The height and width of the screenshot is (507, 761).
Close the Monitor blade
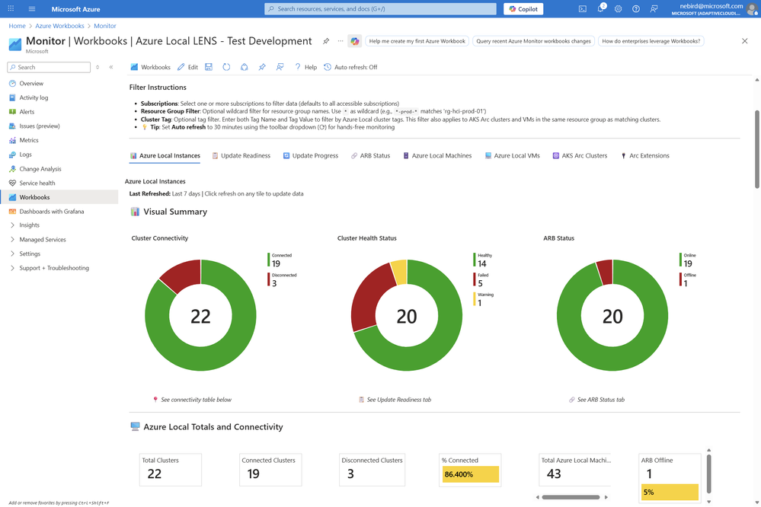pyautogui.click(x=744, y=41)
